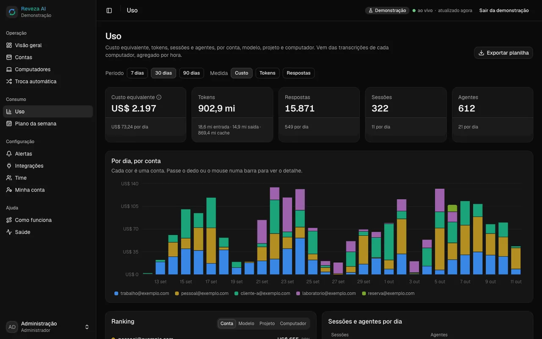The height and width of the screenshot is (339, 542).
Task: Toggle the sidebar panel icon
Action: pos(109,11)
